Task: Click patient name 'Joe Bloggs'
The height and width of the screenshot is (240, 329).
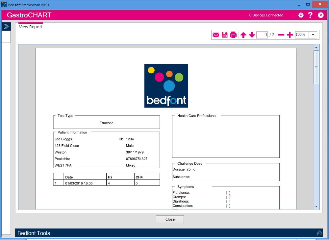Action: click(x=63, y=139)
